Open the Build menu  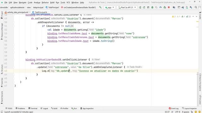(x=52, y=3)
